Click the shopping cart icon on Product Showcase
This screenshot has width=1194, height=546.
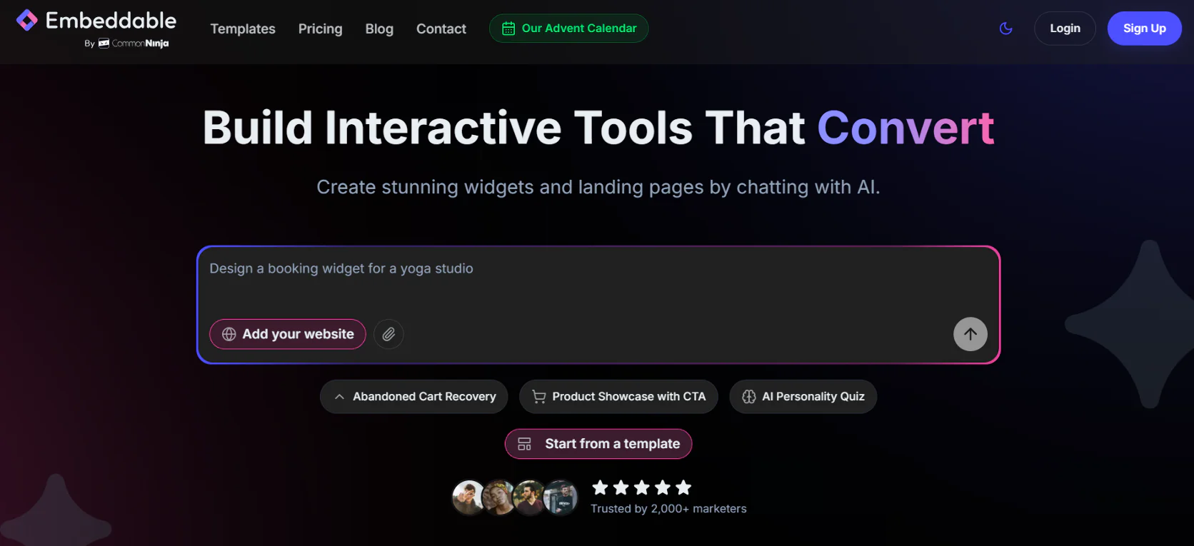(x=539, y=397)
